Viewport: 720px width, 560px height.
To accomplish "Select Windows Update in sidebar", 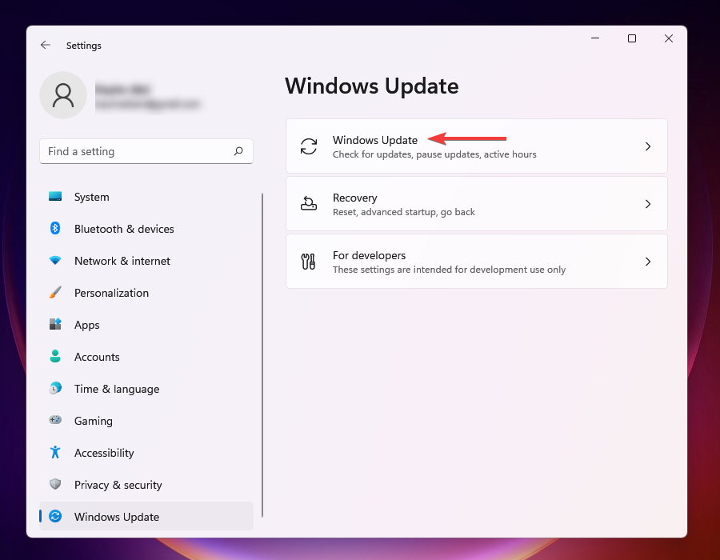I will click(x=146, y=516).
